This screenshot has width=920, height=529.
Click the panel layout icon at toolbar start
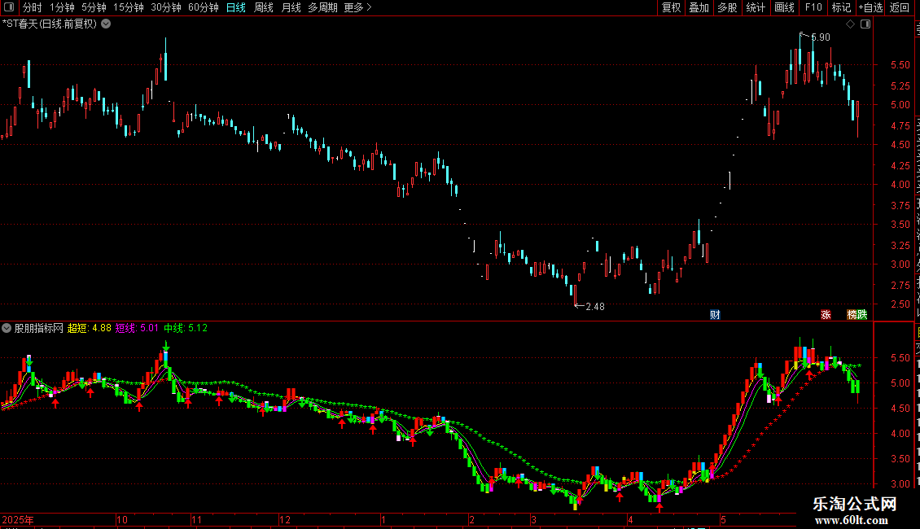(x=9, y=7)
